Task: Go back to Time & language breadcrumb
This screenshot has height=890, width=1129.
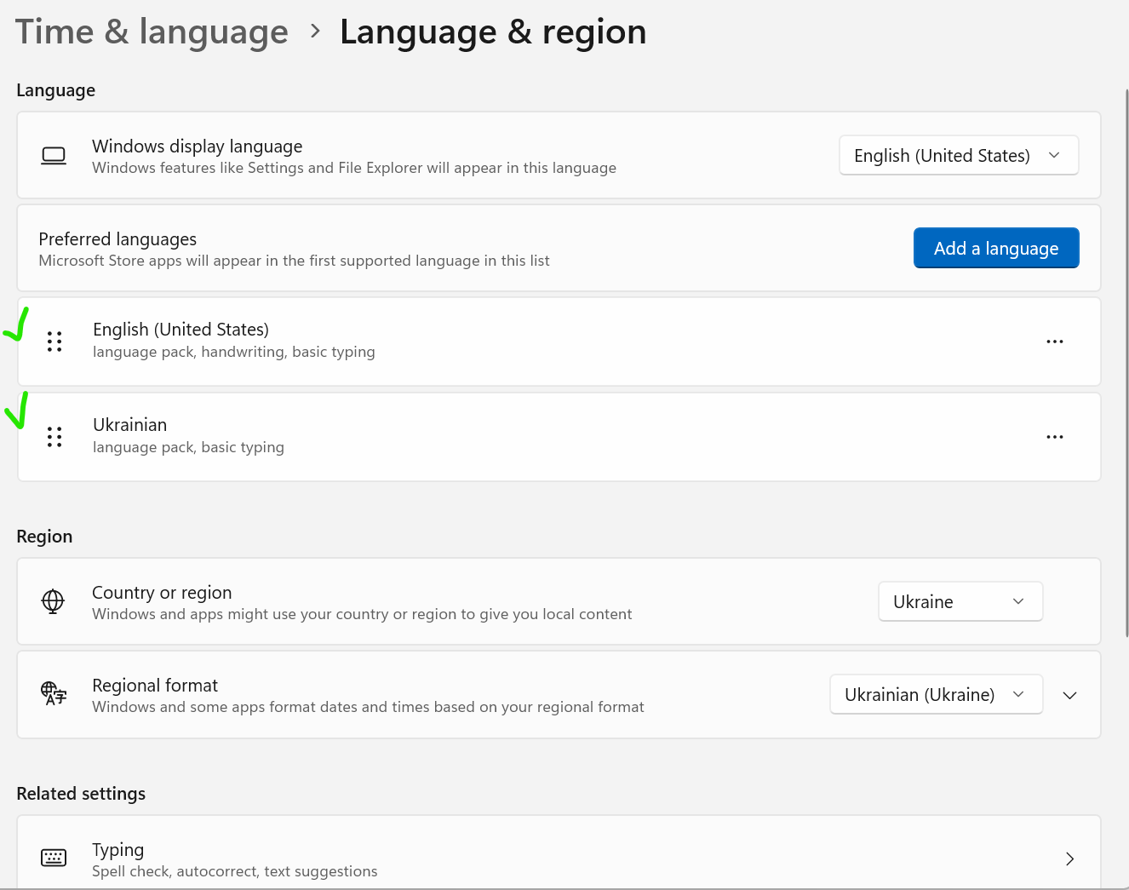Action: [152, 32]
